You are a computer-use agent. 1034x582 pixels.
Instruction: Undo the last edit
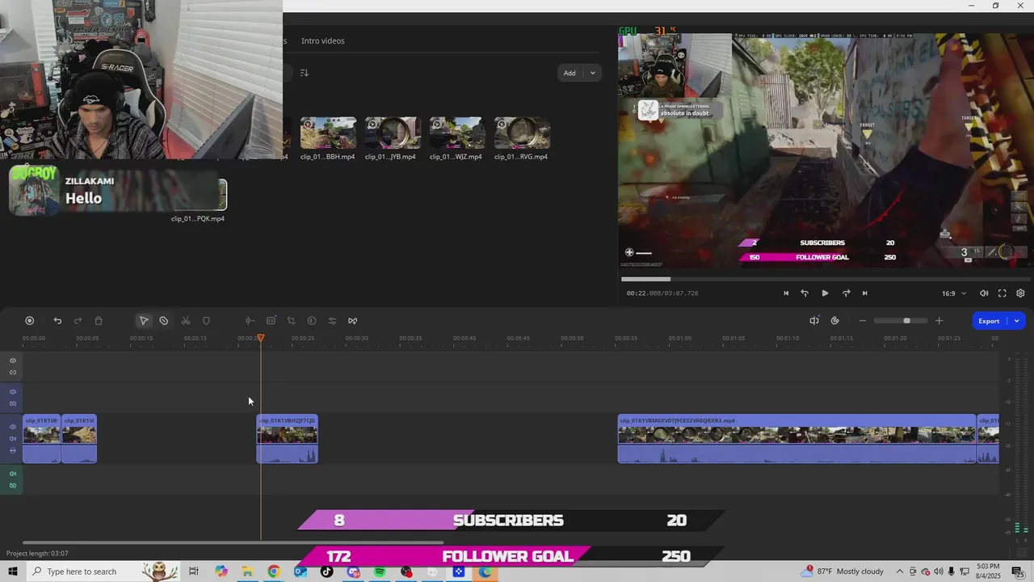point(57,321)
